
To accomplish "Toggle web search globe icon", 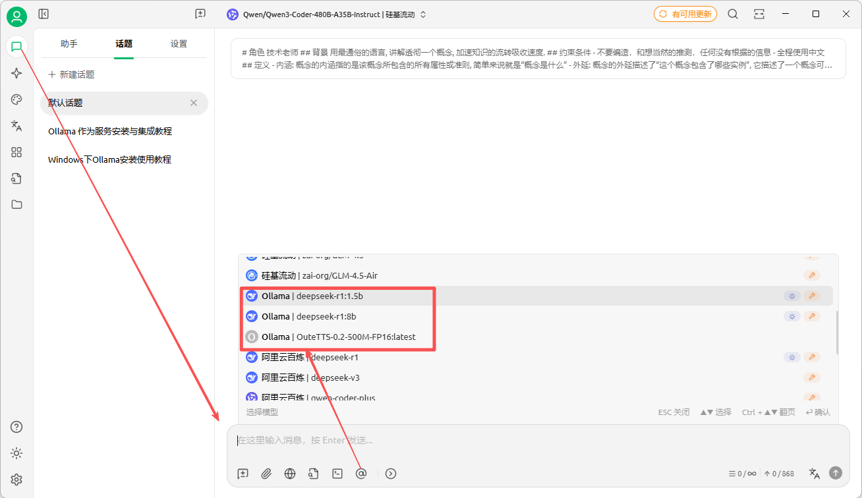I will [x=290, y=473].
